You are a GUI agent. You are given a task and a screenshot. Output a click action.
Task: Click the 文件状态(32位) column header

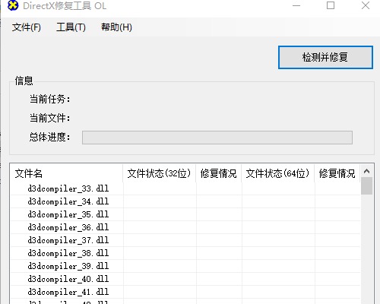(x=160, y=173)
